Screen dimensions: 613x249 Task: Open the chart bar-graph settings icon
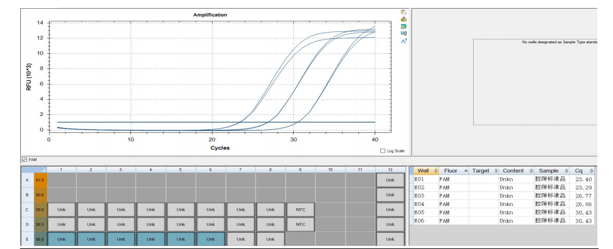pos(404,19)
